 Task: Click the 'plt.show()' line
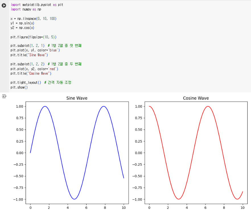(x=19, y=87)
